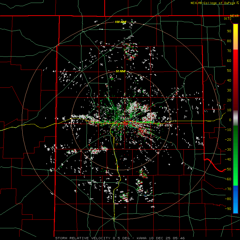
Task: Click the 40 value on velocity scale
Action: pos(229,81)
